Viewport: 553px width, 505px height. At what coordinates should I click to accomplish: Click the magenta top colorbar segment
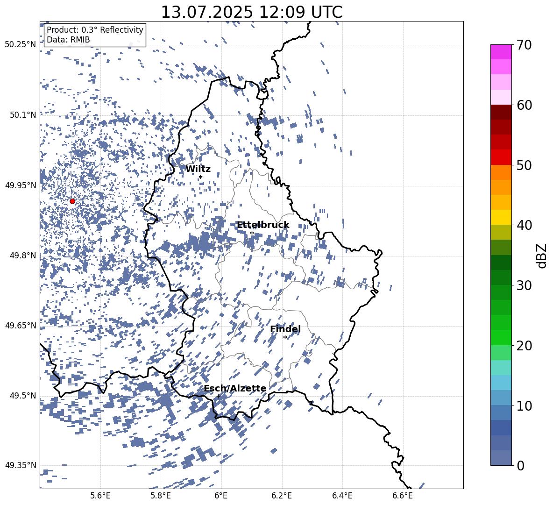[501, 52]
